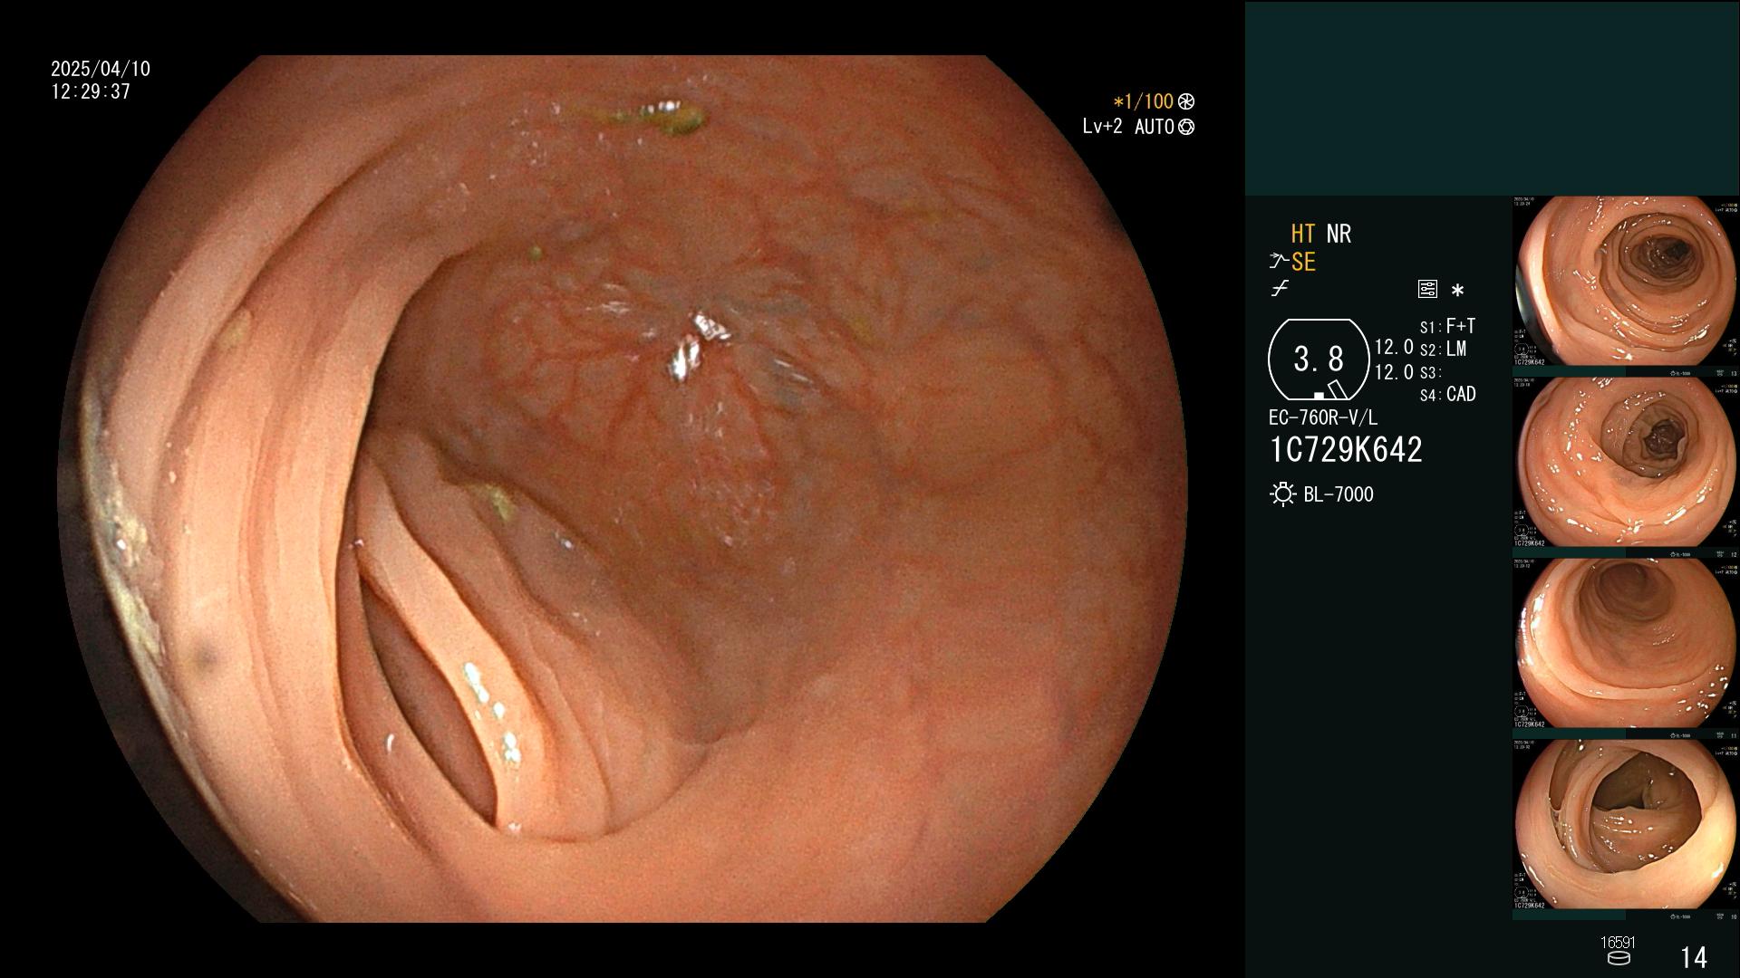Image resolution: width=1740 pixels, height=978 pixels.
Task: Select the S3 empty switch assignment
Action: [1430, 372]
